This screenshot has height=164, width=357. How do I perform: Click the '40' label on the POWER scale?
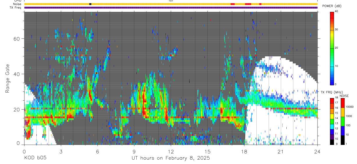[336, 12]
